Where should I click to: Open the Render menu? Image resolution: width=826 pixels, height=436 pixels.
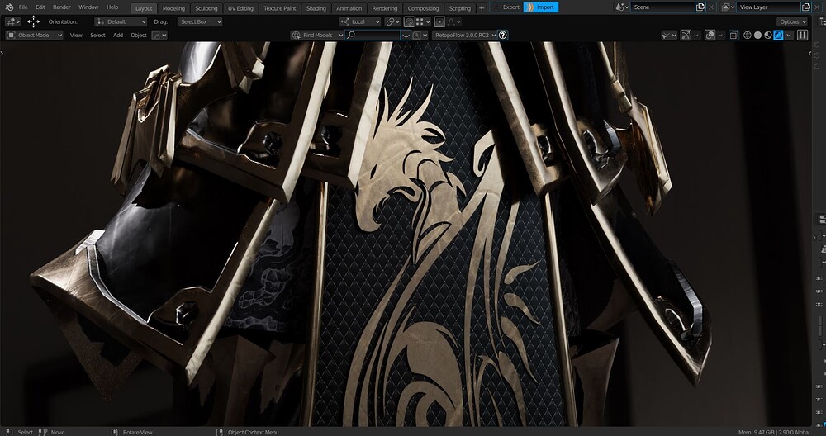coord(62,7)
